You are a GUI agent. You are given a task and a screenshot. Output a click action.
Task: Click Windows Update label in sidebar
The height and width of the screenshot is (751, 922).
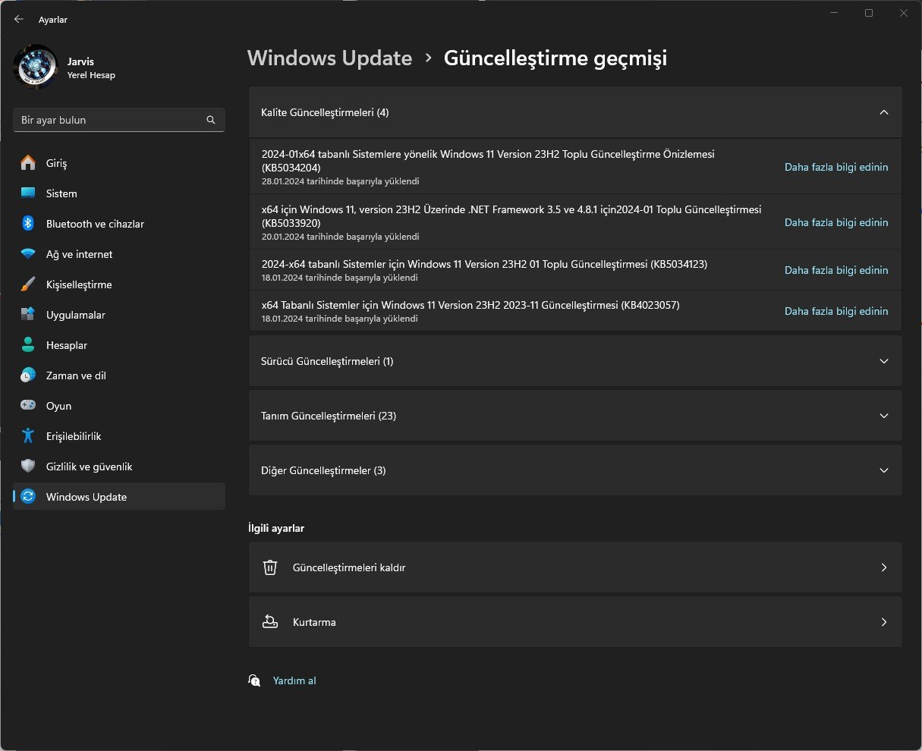[87, 497]
